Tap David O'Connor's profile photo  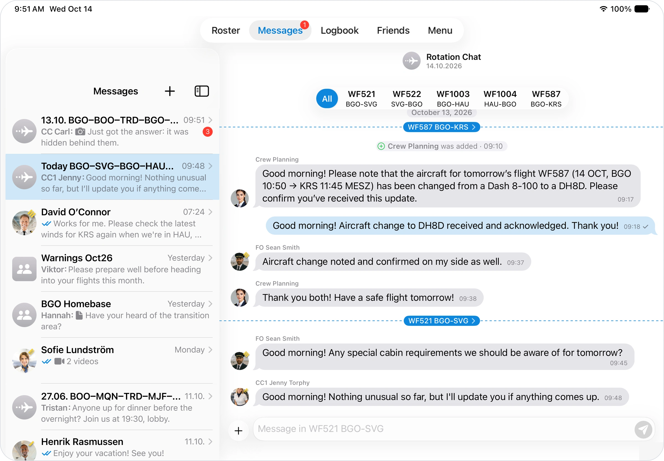point(24,223)
